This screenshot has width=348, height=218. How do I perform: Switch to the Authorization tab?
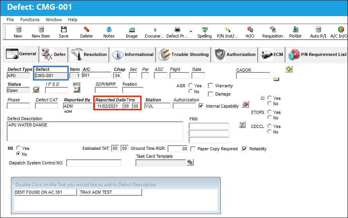coord(234,55)
